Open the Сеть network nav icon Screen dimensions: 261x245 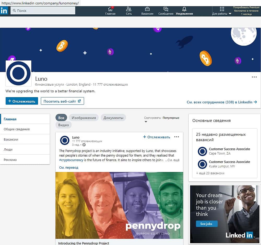click(129, 11)
